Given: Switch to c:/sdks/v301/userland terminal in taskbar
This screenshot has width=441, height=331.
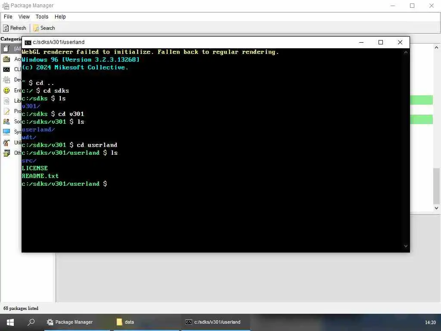Looking at the screenshot, I should [216, 322].
